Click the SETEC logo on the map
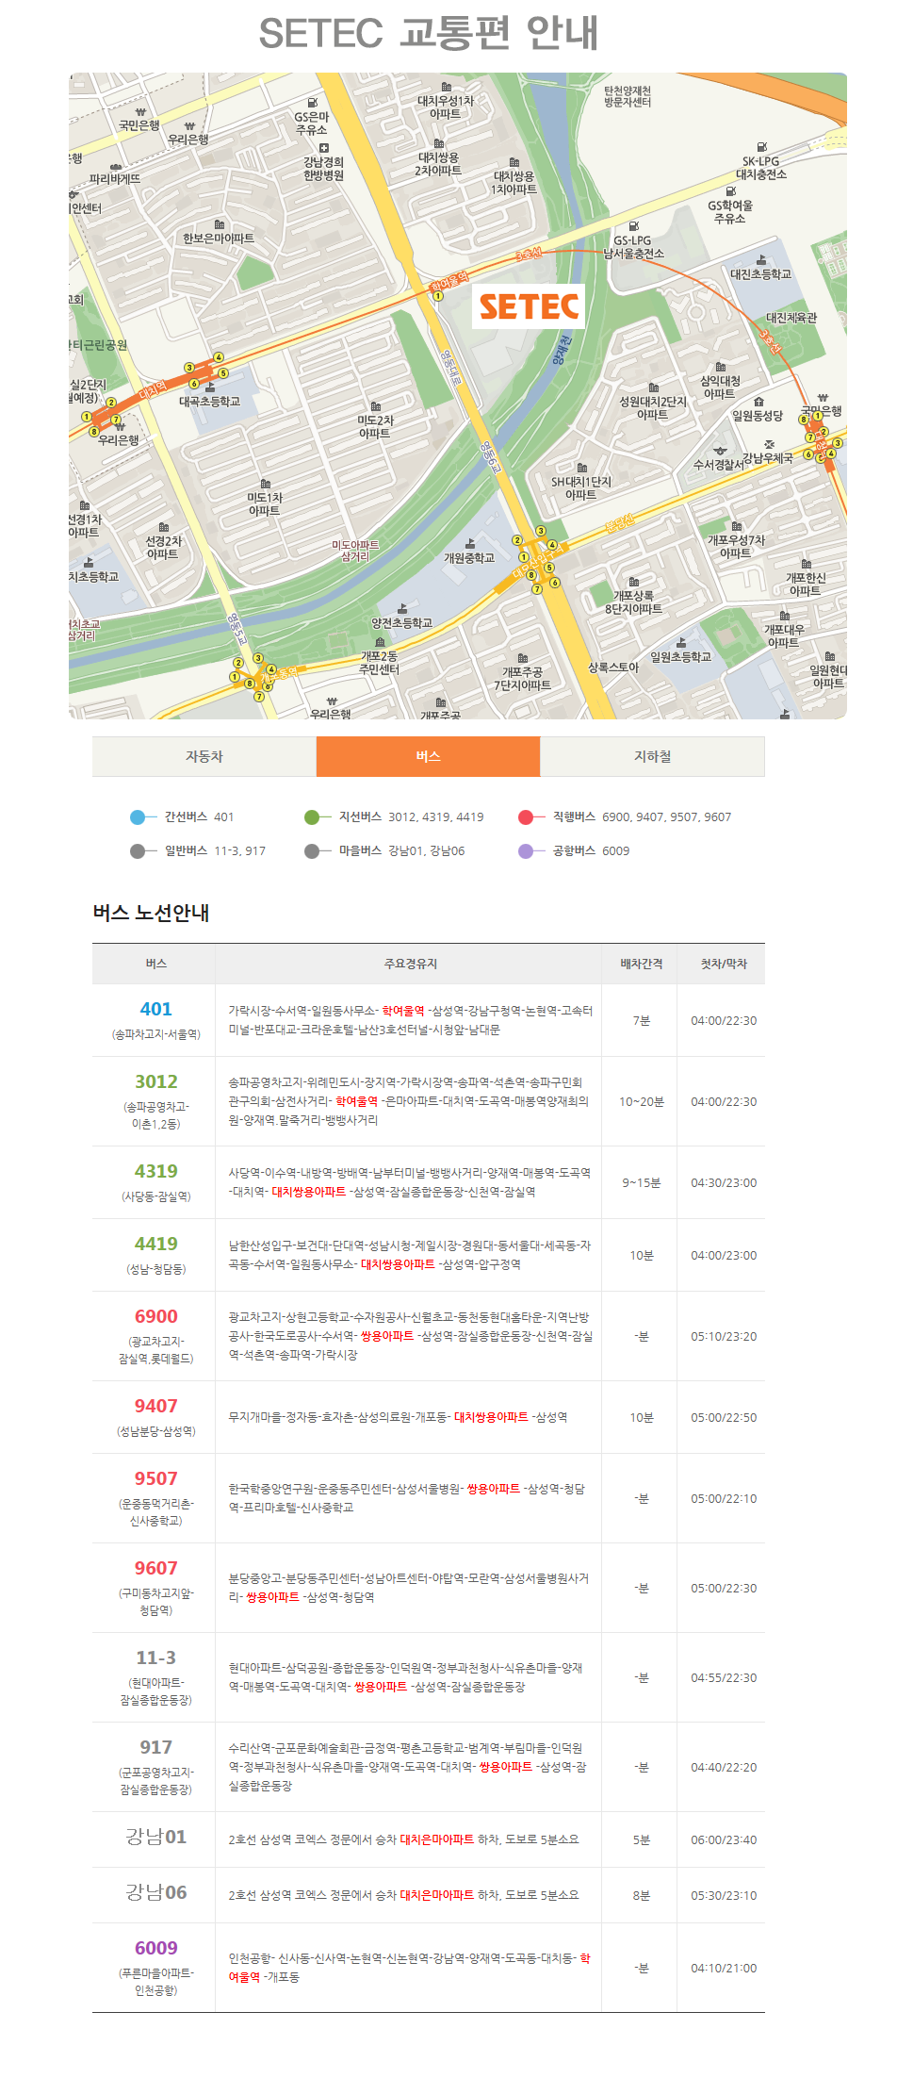The height and width of the screenshot is (2078, 897). [x=529, y=306]
